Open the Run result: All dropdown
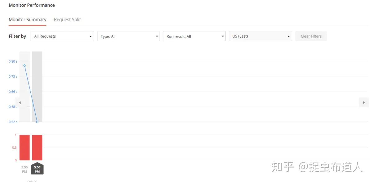The width and height of the screenshot is (372, 182). pyautogui.click(x=194, y=36)
